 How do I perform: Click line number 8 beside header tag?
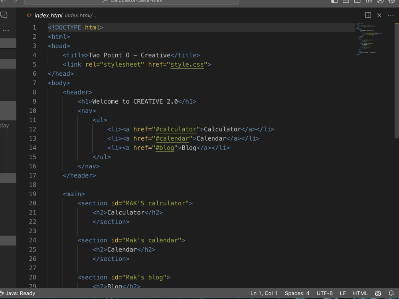coord(34,92)
